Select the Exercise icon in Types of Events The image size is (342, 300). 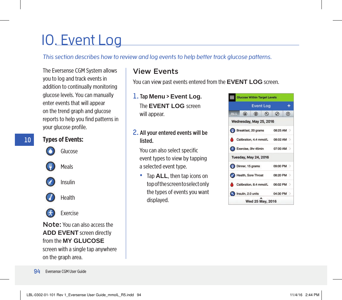tap(51, 213)
